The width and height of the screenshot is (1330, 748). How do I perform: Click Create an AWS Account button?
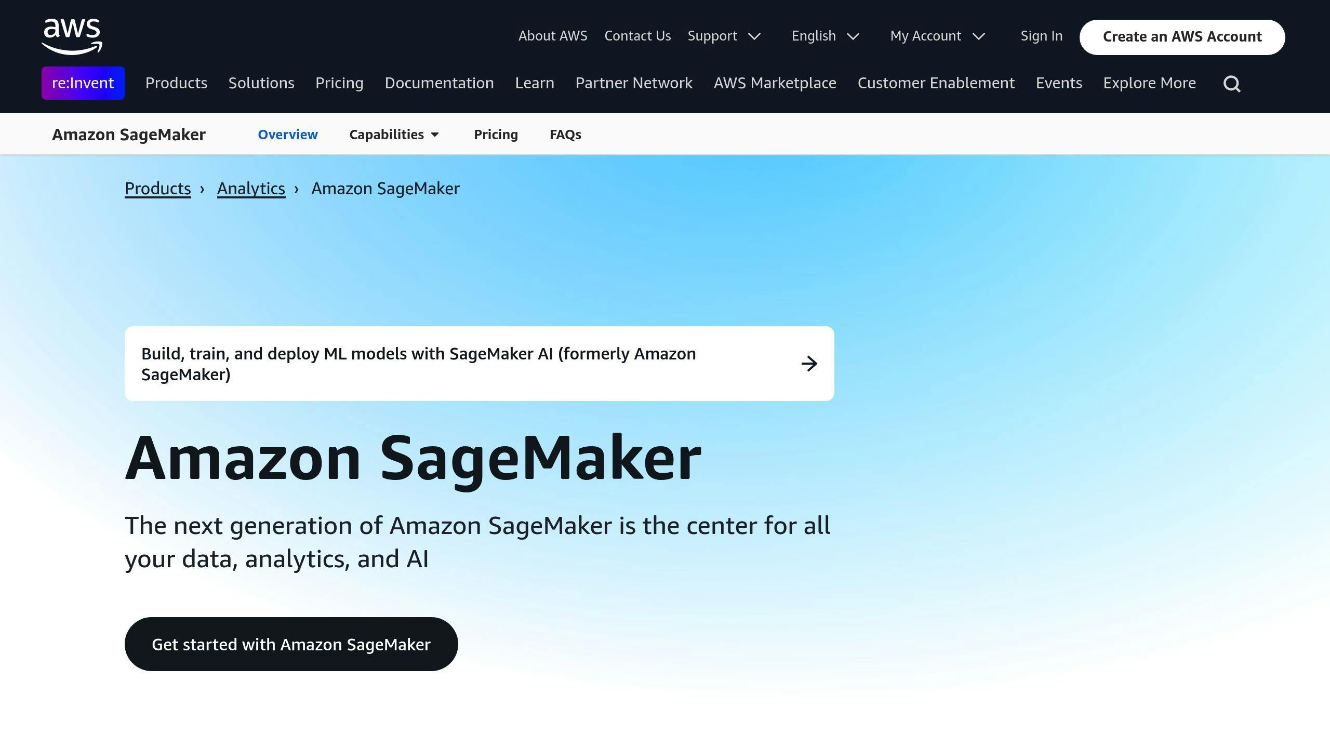[x=1182, y=37]
